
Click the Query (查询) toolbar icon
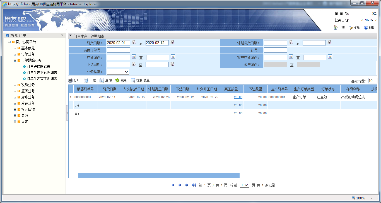102,80
